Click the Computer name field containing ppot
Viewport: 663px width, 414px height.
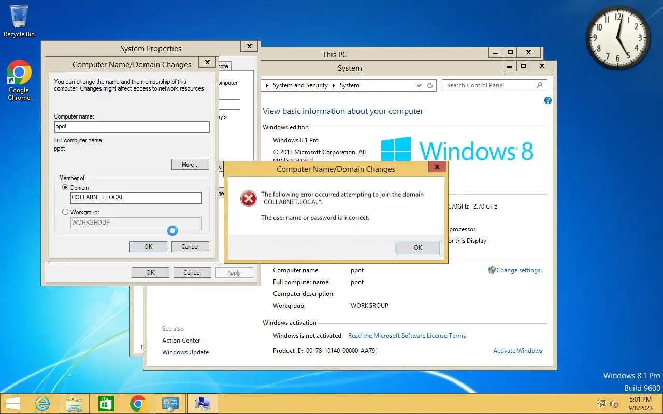132,127
